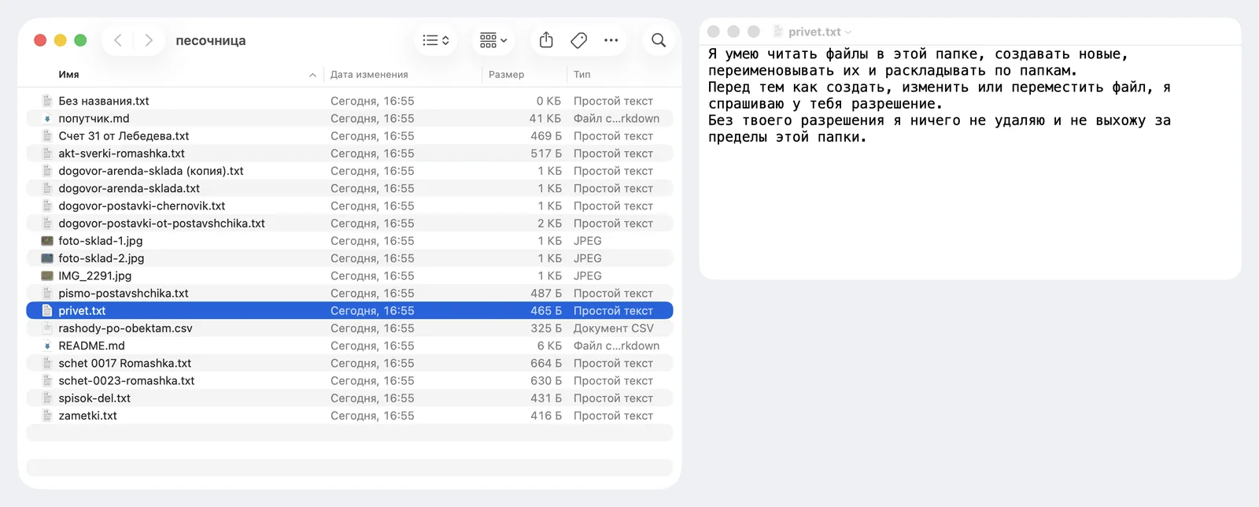1259x507 pixels.
Task: Open the more actions ellipsis menu
Action: pos(611,40)
